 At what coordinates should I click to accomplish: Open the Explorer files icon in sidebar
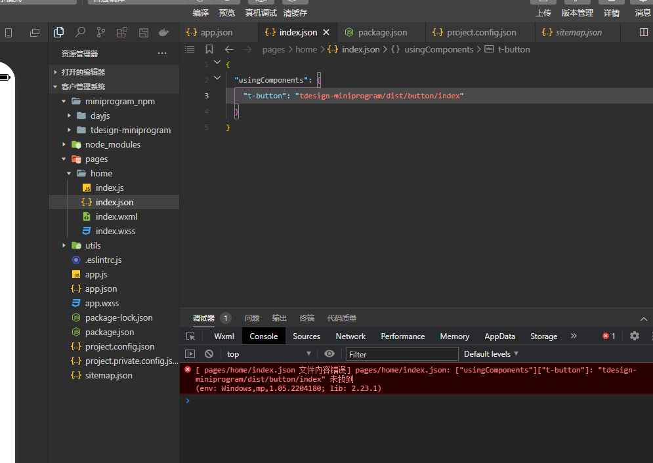click(58, 32)
